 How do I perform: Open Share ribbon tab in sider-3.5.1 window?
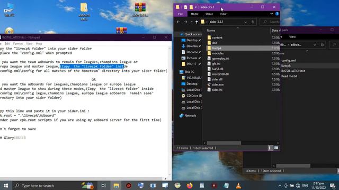(x=209, y=14)
